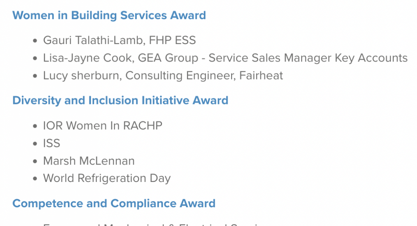Click the Service Sales Manager Key Accounts text

click(x=308, y=58)
